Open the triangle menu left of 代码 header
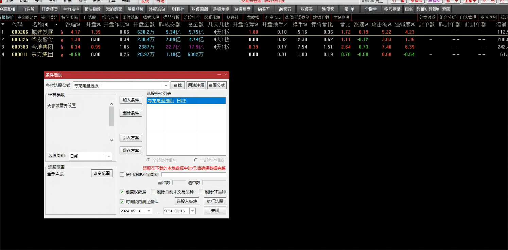The width and height of the screenshot is (508, 250). click(x=3, y=24)
